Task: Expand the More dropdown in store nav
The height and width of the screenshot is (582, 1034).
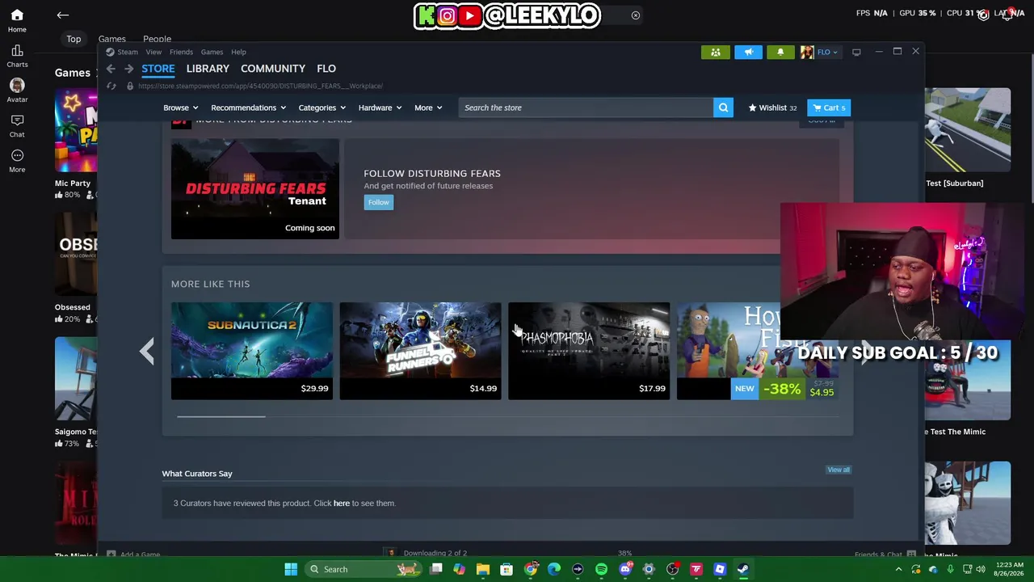Action: click(x=428, y=108)
